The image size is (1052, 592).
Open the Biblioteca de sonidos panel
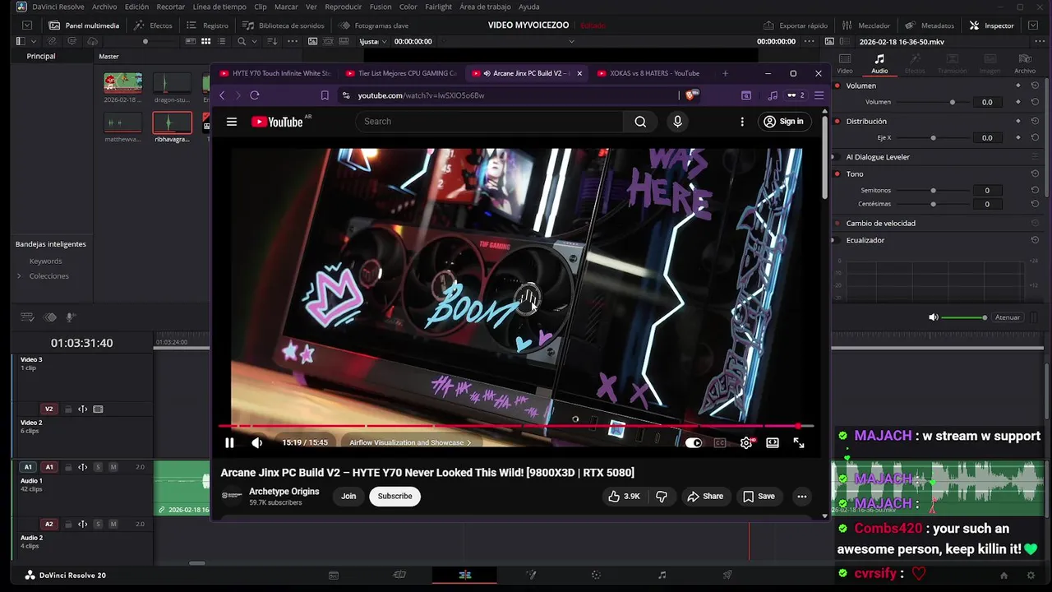(283, 25)
